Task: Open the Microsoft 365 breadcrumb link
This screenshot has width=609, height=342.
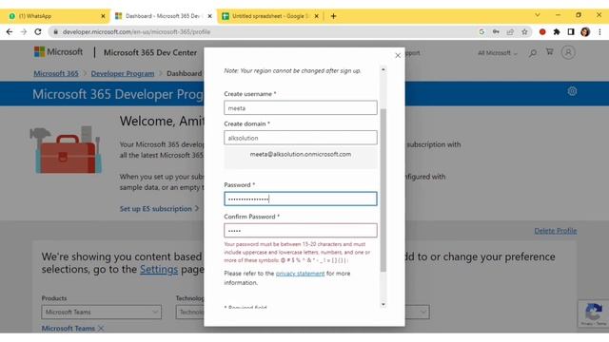Action: tap(56, 73)
